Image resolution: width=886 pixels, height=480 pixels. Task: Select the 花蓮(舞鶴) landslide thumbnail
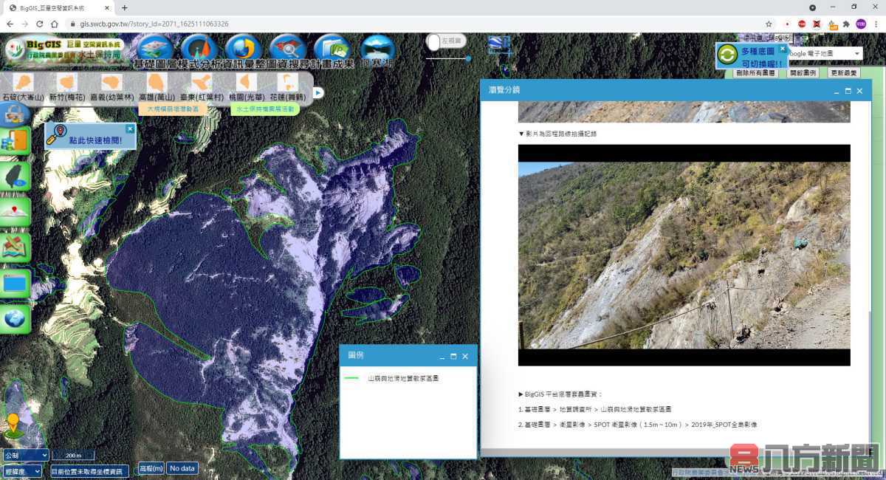click(x=287, y=82)
